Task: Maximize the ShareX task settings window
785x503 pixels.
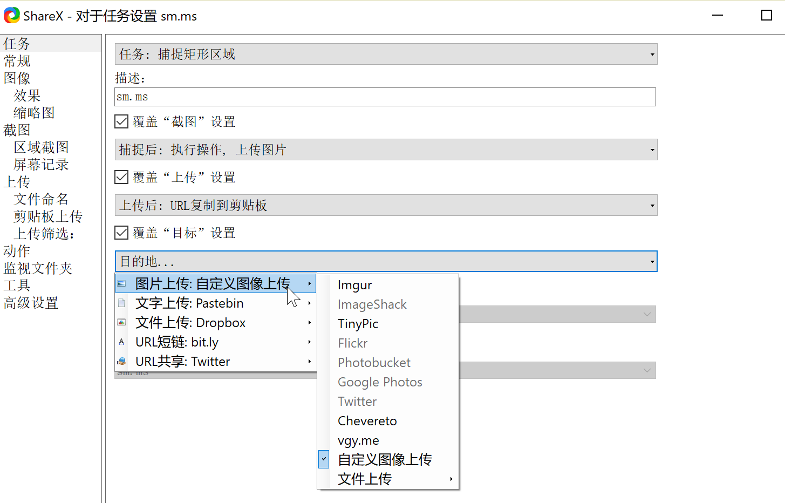Action: 766,16
